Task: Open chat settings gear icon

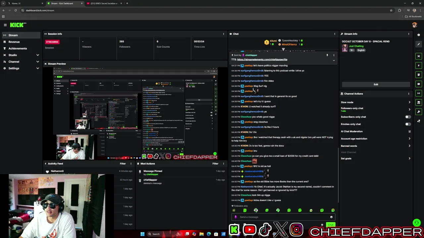Action: point(322,225)
